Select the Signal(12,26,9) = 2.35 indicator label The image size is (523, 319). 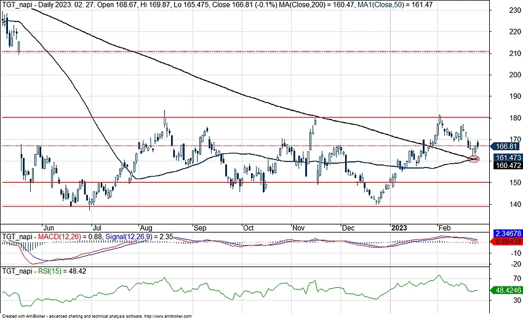(139, 237)
